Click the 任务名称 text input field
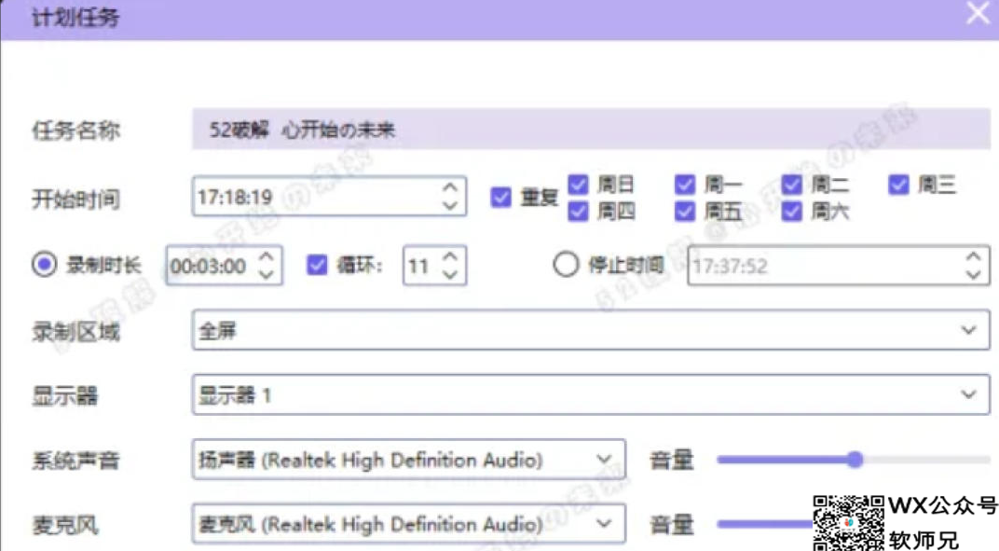 point(590,130)
